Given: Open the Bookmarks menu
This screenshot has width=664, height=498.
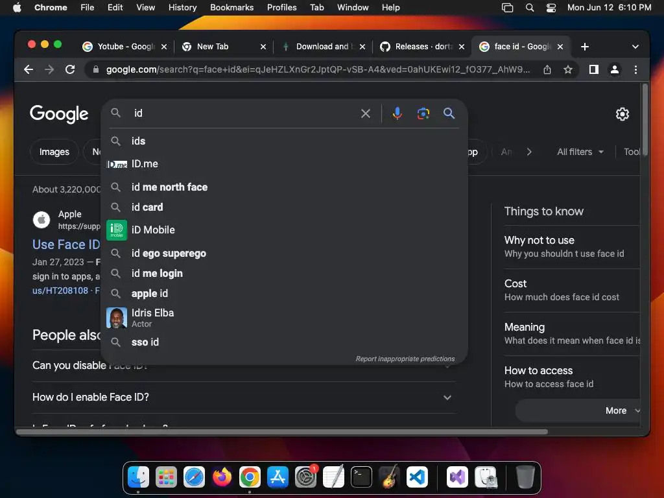Looking at the screenshot, I should click(x=231, y=8).
